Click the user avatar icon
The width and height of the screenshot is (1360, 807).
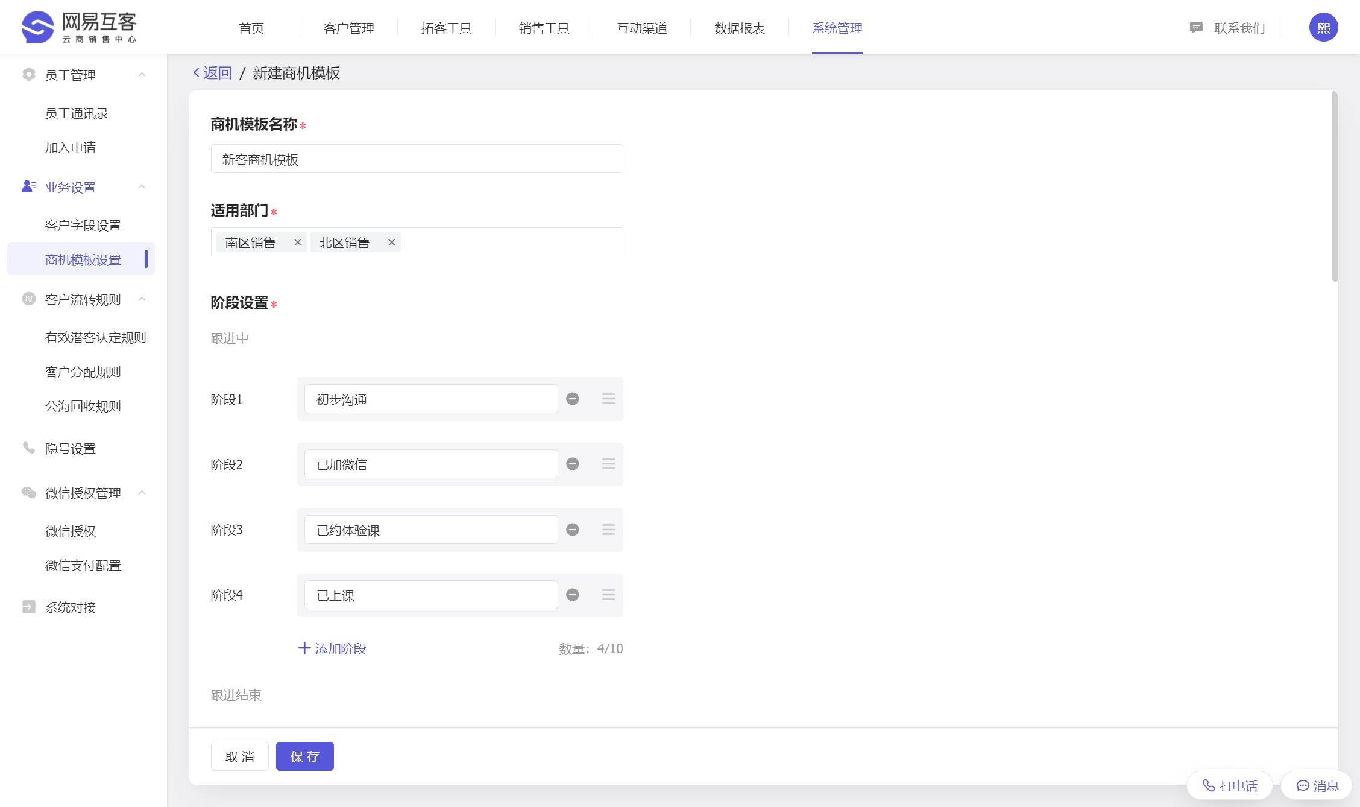pos(1323,28)
